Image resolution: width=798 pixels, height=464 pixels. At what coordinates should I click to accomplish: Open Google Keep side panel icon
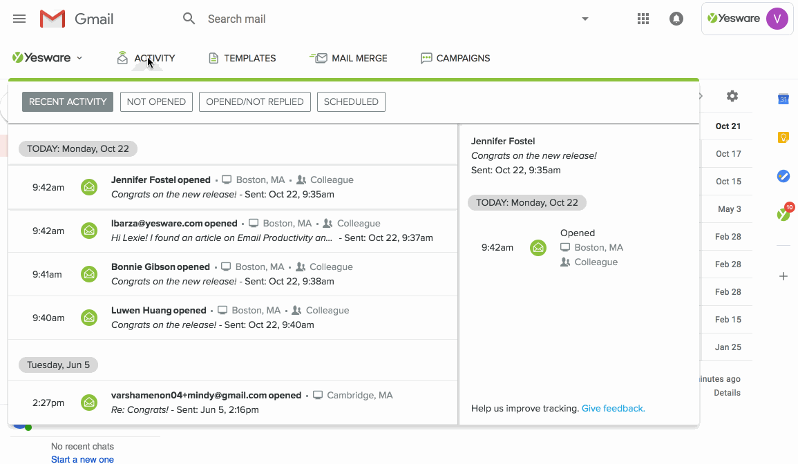coord(783,137)
